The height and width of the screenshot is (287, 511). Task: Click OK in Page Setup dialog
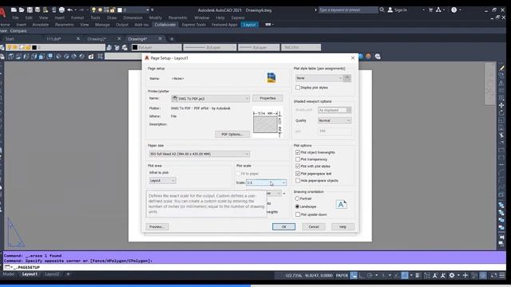tap(284, 226)
